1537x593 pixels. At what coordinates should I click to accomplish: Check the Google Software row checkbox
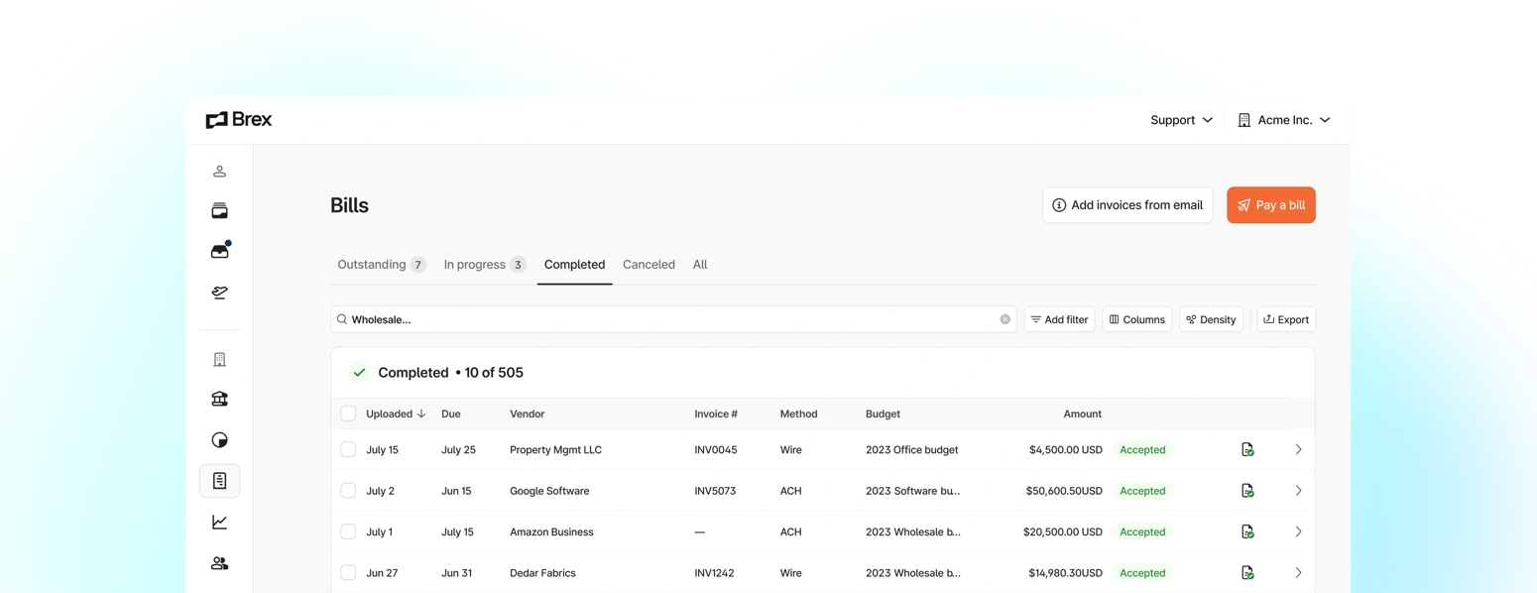[348, 491]
